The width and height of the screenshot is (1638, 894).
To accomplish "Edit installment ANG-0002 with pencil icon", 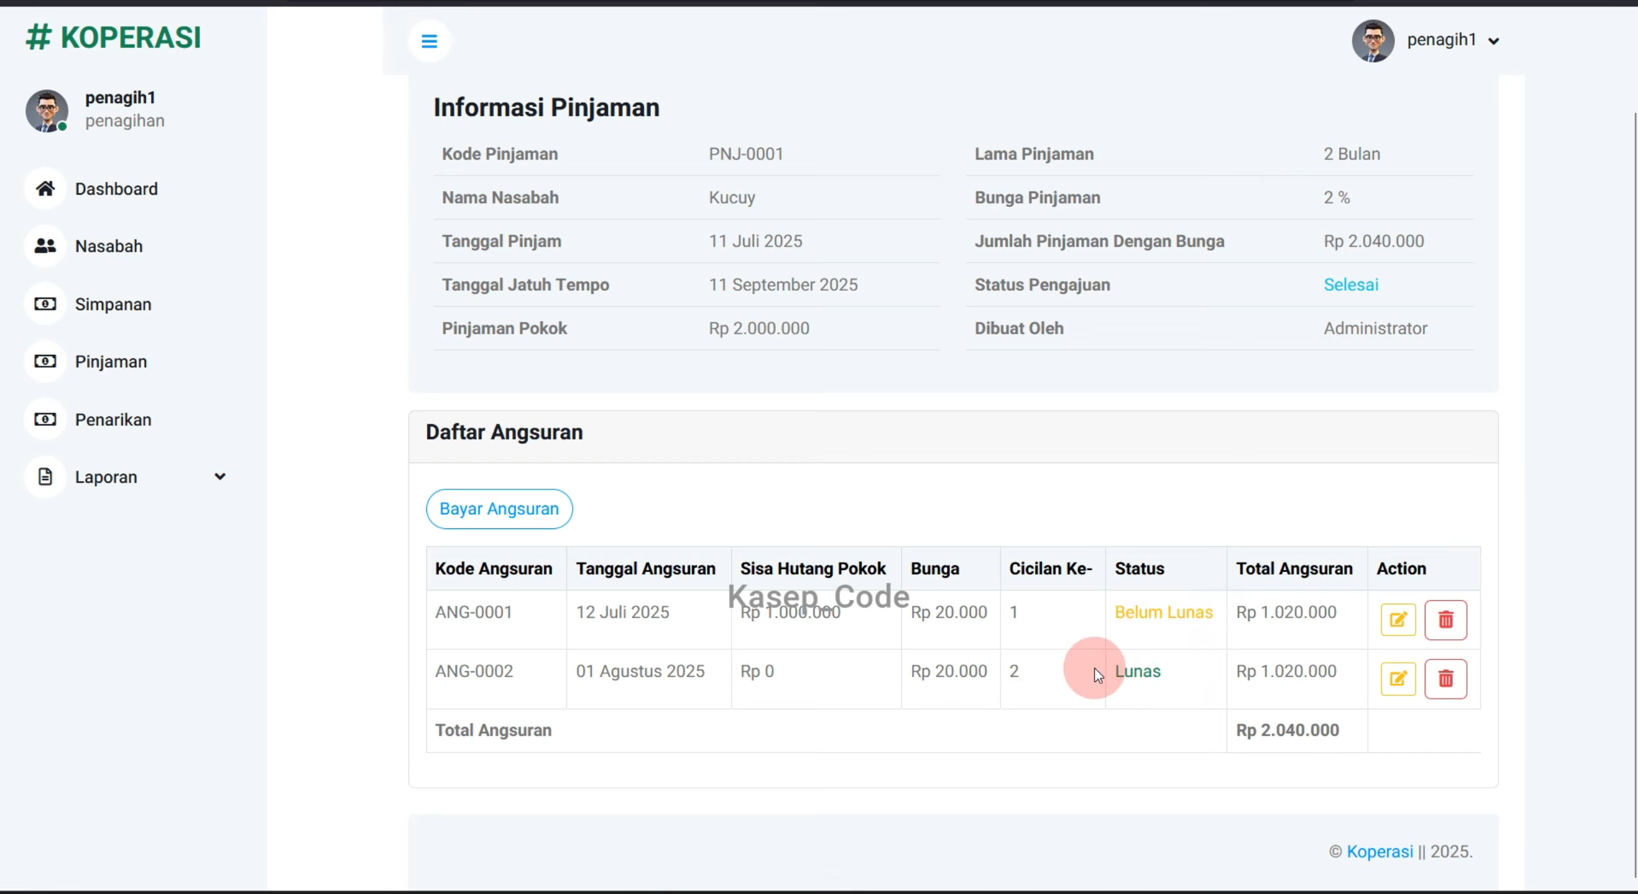I will [x=1398, y=678].
